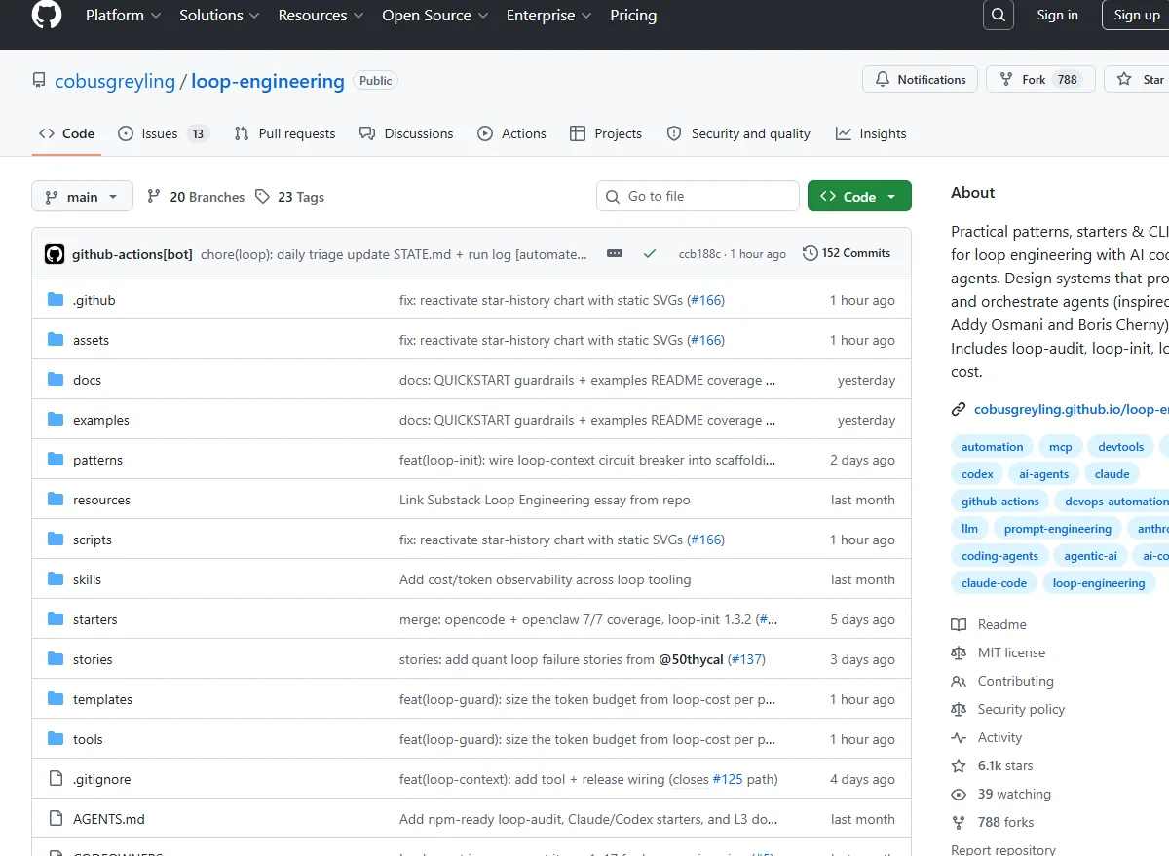Screen dimensions: 1169x856
Task: Switch to the Issues tab
Action: (163, 133)
